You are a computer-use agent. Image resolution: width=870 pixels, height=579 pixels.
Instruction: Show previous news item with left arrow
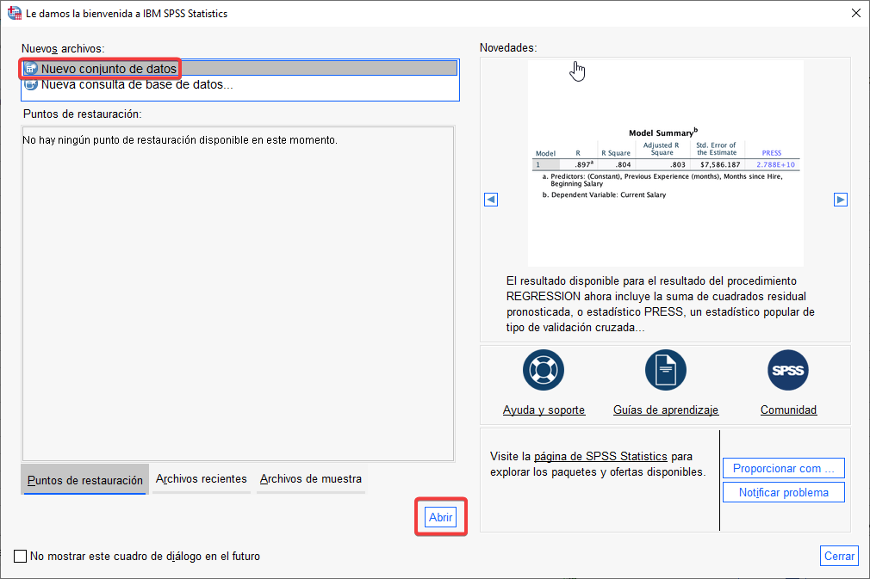[491, 200]
